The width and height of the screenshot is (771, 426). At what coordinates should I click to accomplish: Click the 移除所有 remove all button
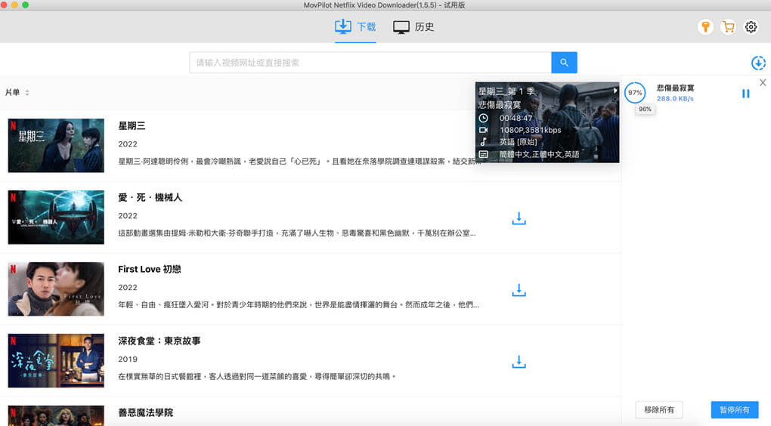coord(659,410)
